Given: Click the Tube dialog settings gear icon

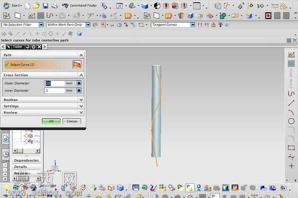Looking at the screenshot, I should [33, 47].
